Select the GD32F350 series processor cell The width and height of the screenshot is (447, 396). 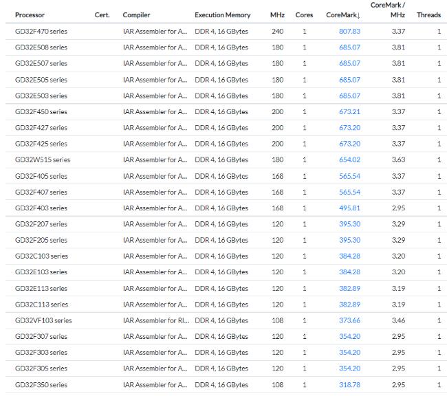click(41, 385)
